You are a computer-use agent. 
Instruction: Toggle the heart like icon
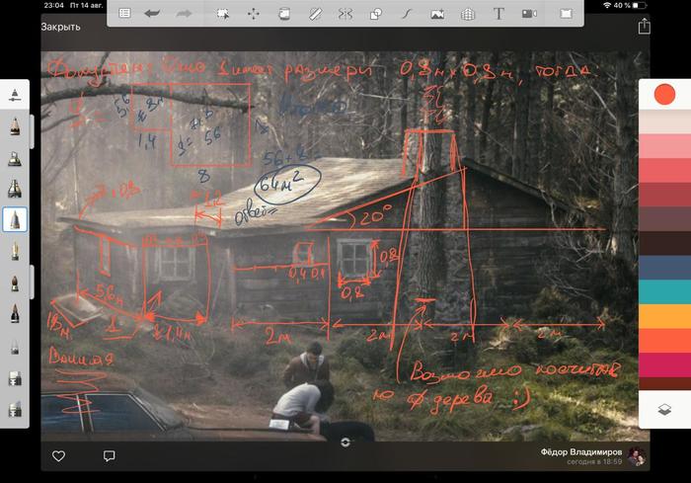[x=58, y=455]
